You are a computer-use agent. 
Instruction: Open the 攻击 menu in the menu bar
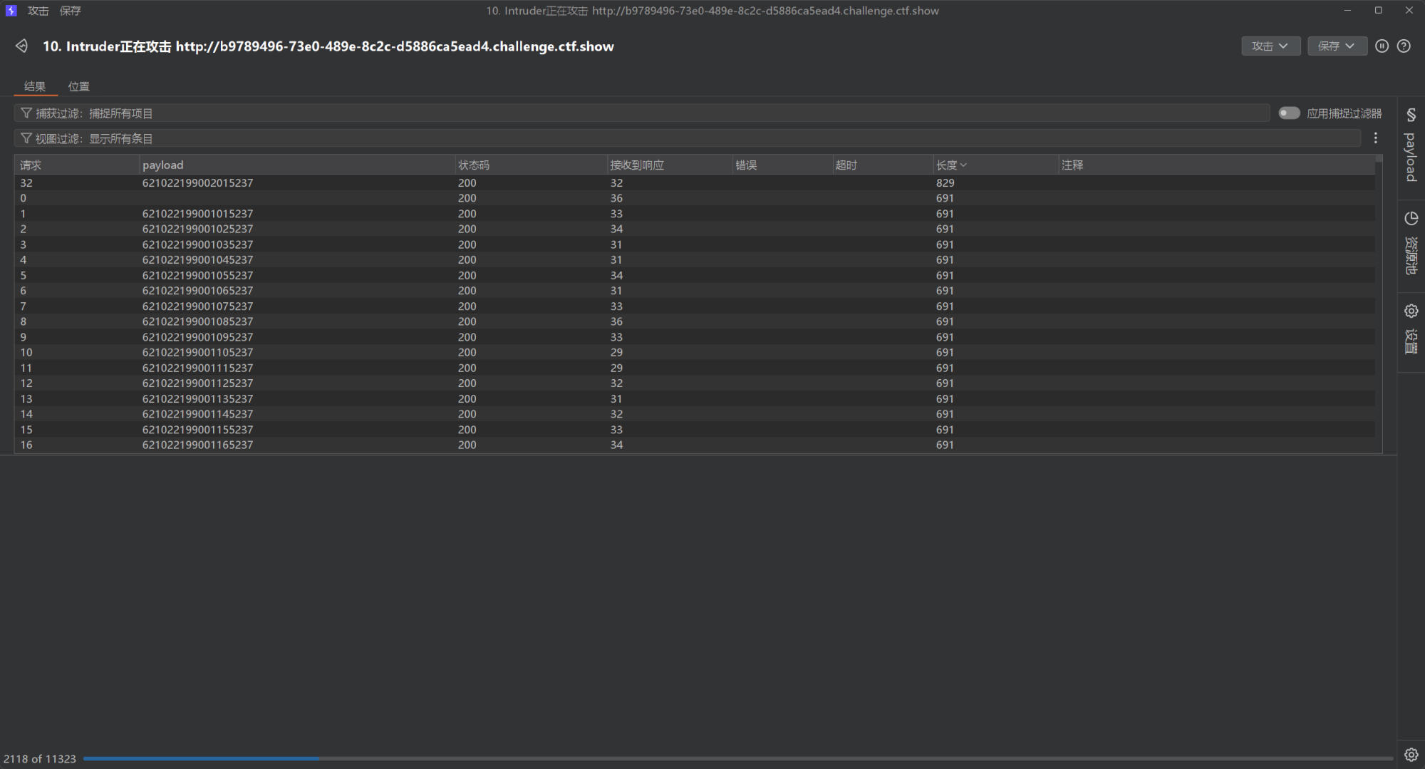point(38,11)
